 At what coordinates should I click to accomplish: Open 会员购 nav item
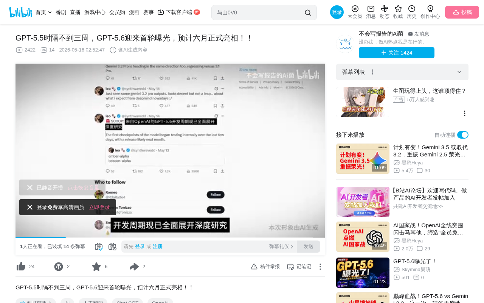point(117,12)
